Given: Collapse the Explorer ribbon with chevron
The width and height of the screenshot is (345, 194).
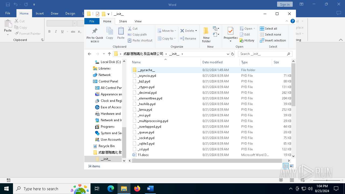Looking at the screenshot, I should click(287, 21).
